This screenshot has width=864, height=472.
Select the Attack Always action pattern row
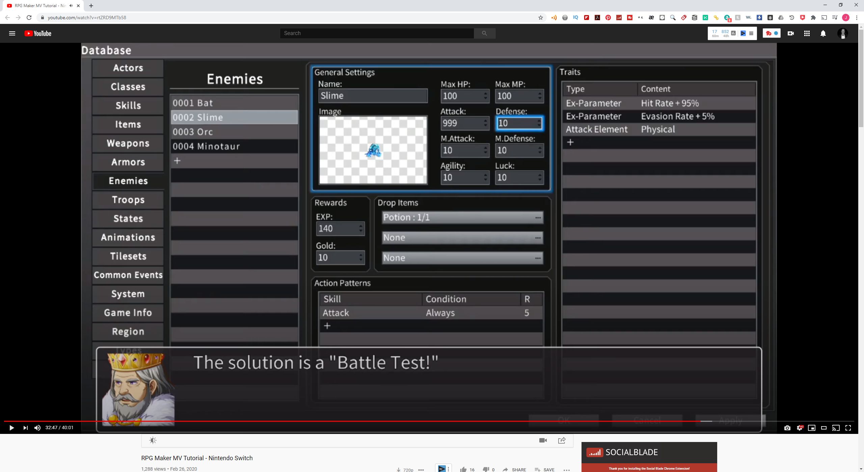pyautogui.click(x=431, y=313)
